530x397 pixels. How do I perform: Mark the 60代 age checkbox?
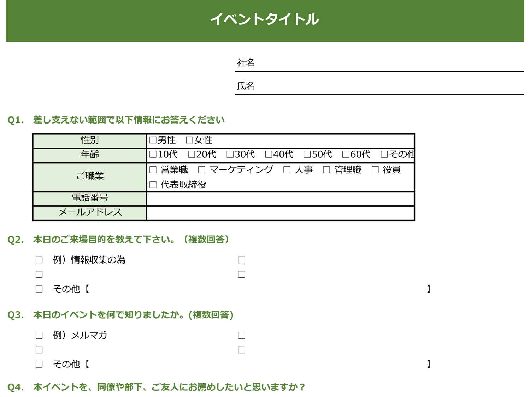click(346, 154)
